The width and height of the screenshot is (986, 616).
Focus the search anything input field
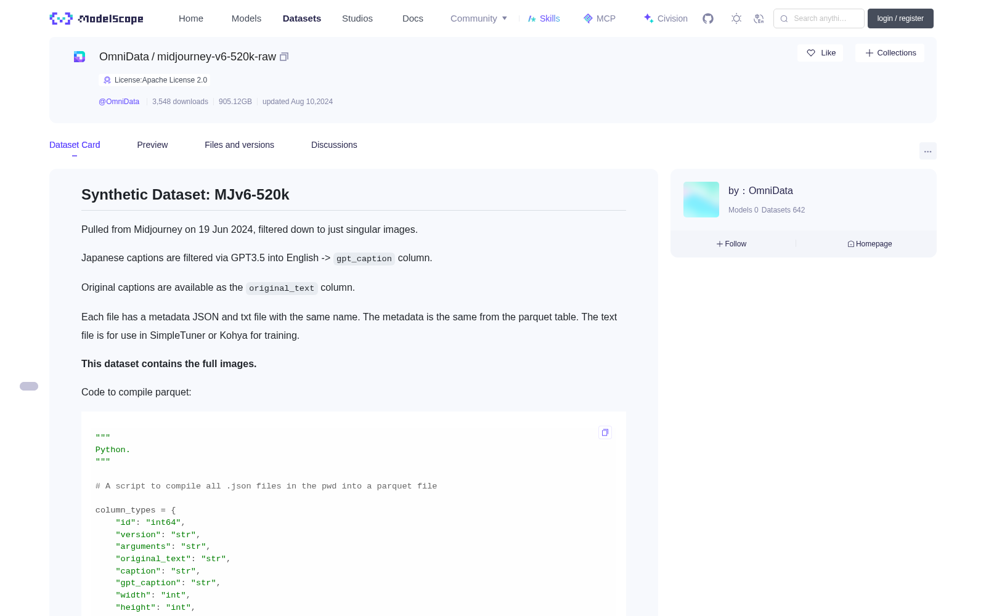(819, 18)
